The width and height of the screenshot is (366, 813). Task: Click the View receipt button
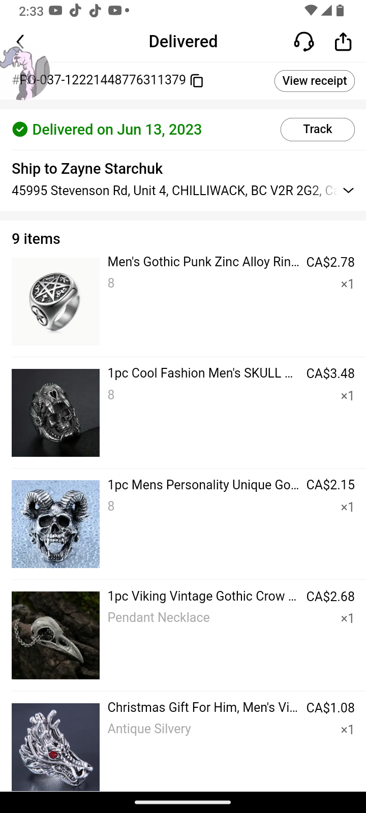pos(314,81)
